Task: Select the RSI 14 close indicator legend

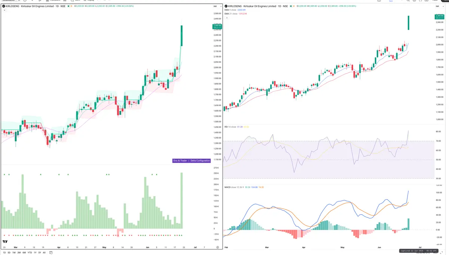Action: click(x=230, y=127)
